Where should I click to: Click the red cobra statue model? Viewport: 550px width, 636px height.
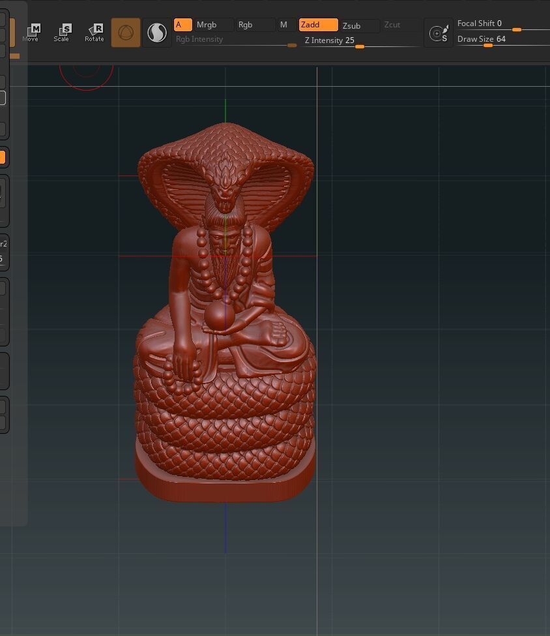pos(225,312)
